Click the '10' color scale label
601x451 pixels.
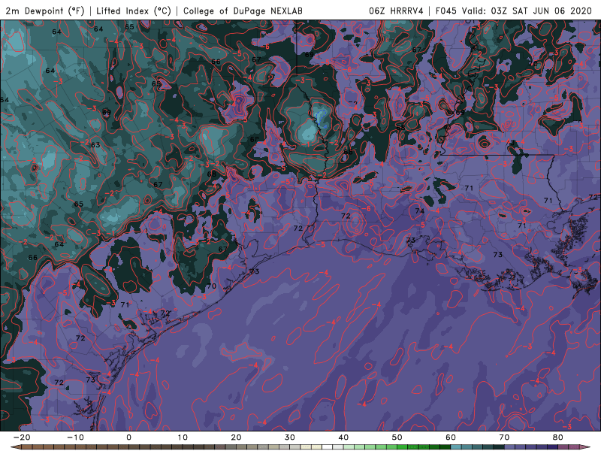pos(183,437)
